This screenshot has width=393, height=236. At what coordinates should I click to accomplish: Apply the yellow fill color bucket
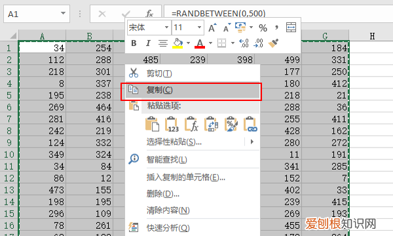178,43
